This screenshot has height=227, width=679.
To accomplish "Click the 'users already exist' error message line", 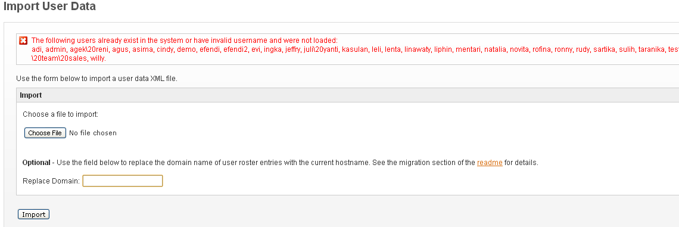I will [x=185, y=41].
